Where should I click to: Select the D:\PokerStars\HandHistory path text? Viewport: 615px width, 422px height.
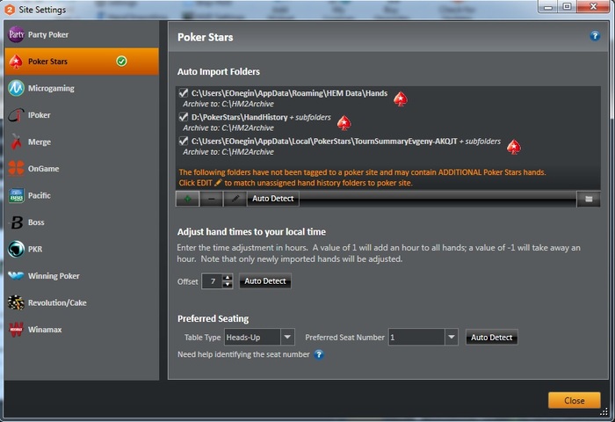tap(239, 117)
